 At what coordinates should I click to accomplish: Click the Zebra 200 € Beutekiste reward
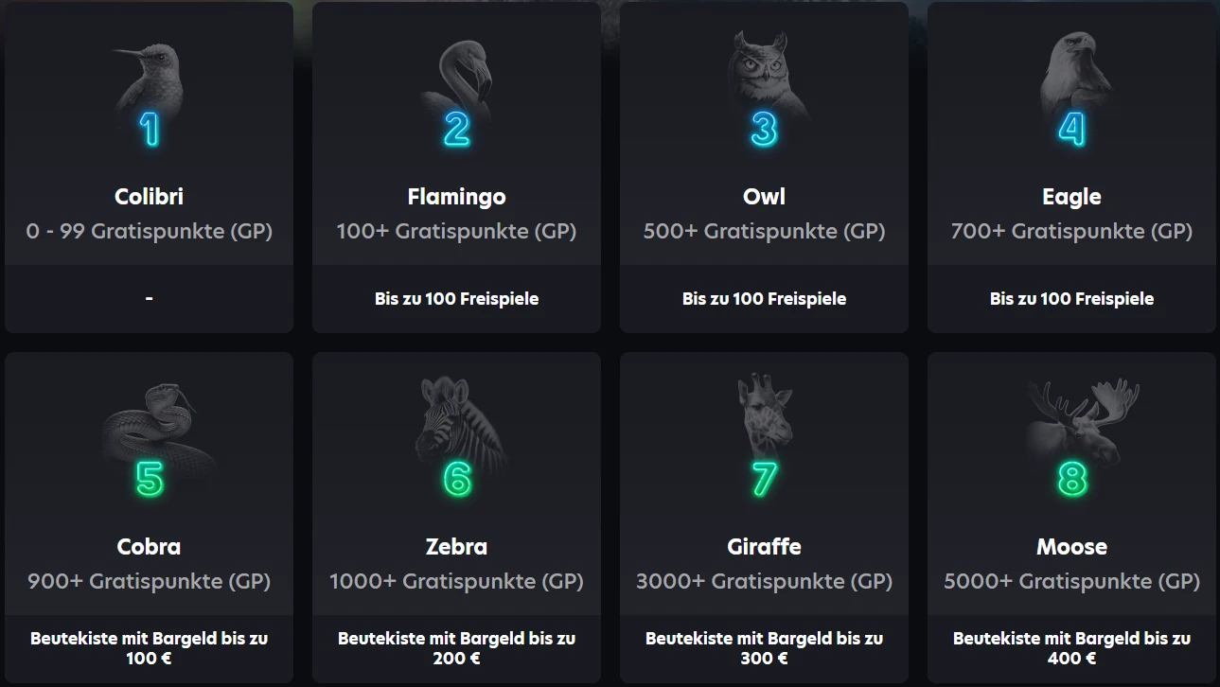pos(457,648)
